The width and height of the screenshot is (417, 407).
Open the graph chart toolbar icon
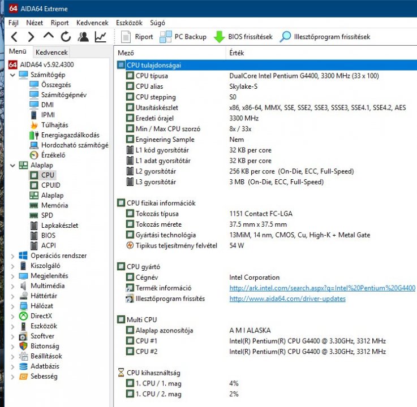pyautogui.click(x=101, y=37)
